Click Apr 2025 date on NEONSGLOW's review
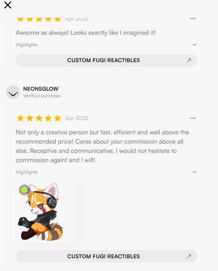218x271 pixels. point(77,118)
